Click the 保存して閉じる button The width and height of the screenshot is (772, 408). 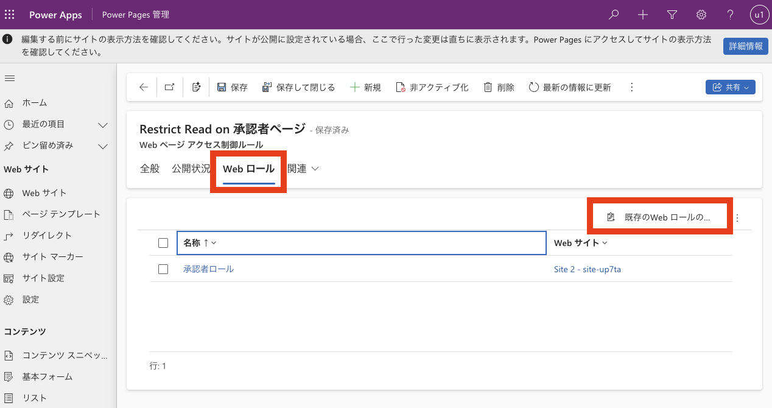coord(298,87)
